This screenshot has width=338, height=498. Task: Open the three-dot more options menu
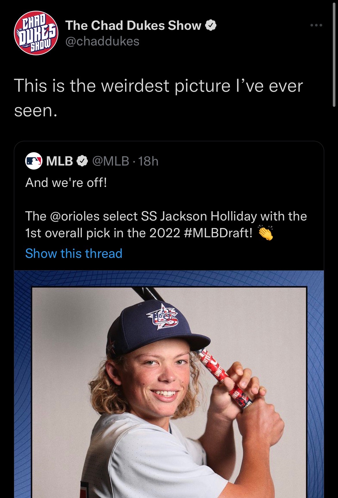pos(316,25)
